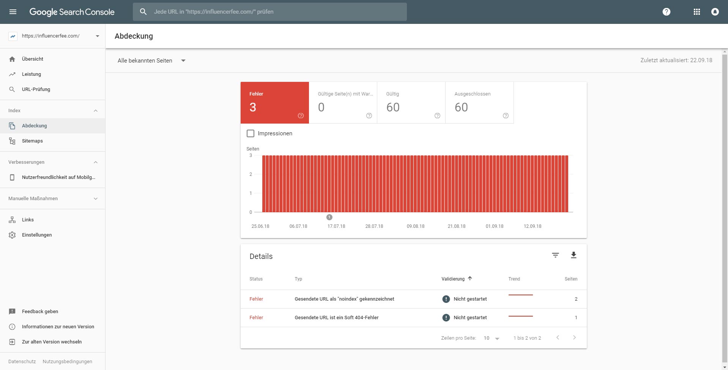
Task: Open help tooltip on Fehler card
Action: pyautogui.click(x=301, y=116)
